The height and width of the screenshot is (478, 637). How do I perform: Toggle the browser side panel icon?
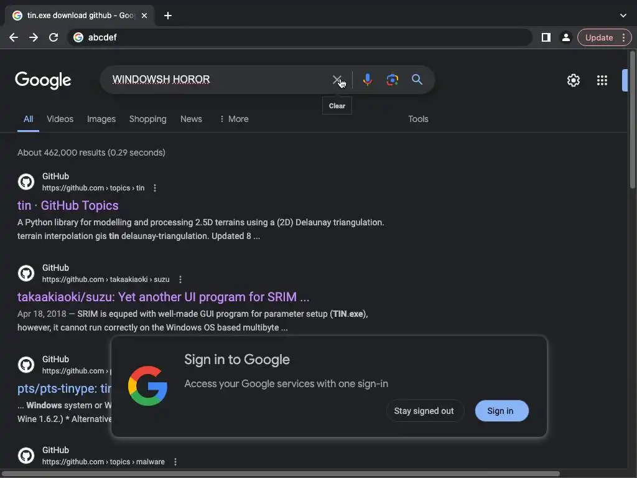click(546, 37)
